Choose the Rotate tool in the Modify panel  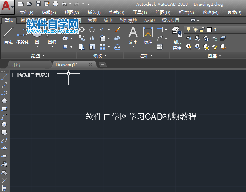click(92, 30)
